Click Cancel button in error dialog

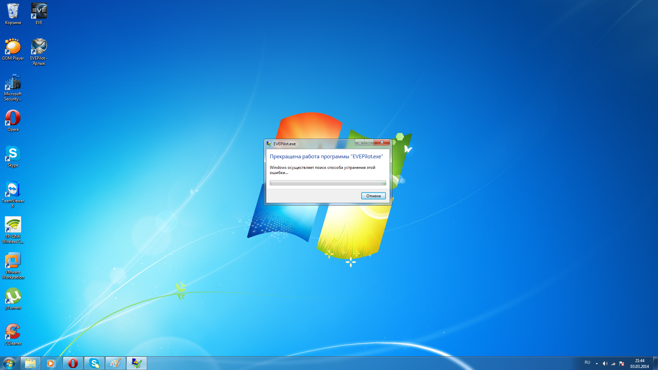[x=373, y=196]
